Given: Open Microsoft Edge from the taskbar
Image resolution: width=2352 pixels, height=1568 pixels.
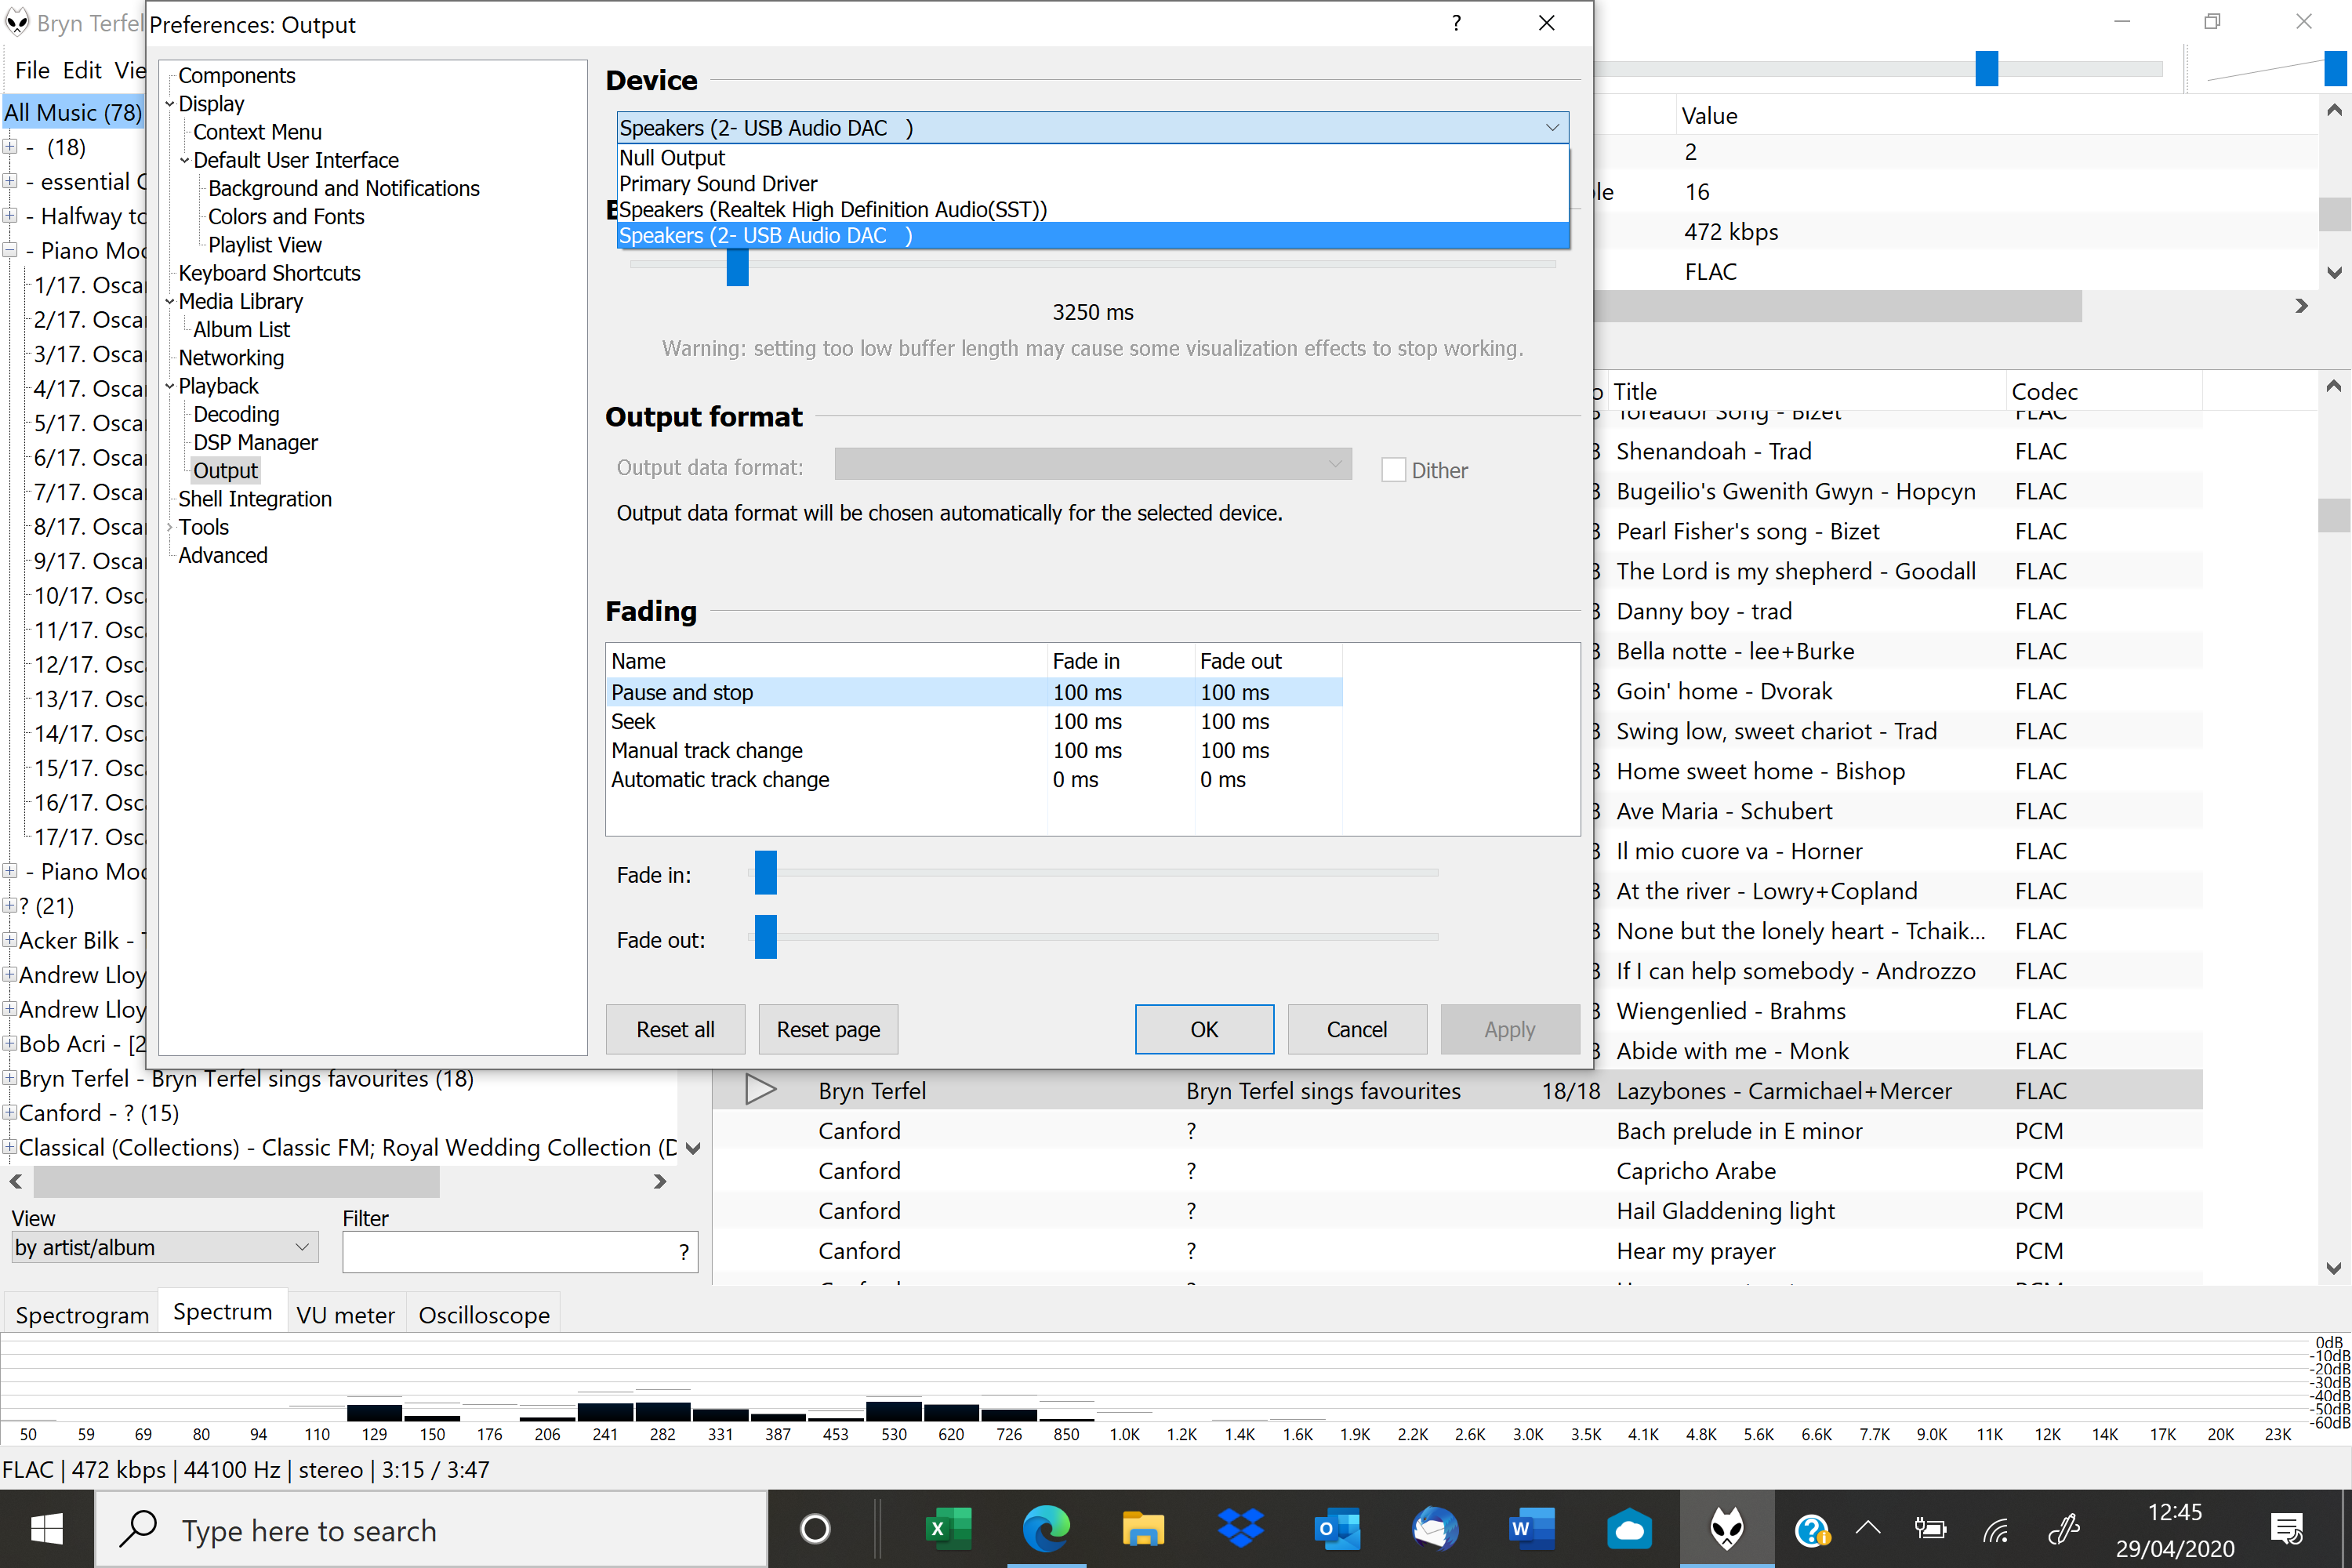Looking at the screenshot, I should pos(1046,1529).
